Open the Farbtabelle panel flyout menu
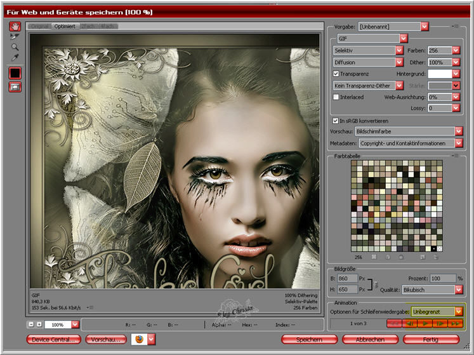Viewport: 474px width, 355px height. [456, 156]
